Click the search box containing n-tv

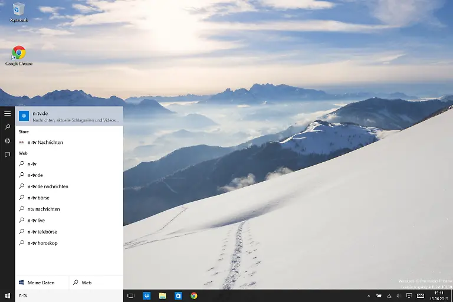tap(69, 296)
